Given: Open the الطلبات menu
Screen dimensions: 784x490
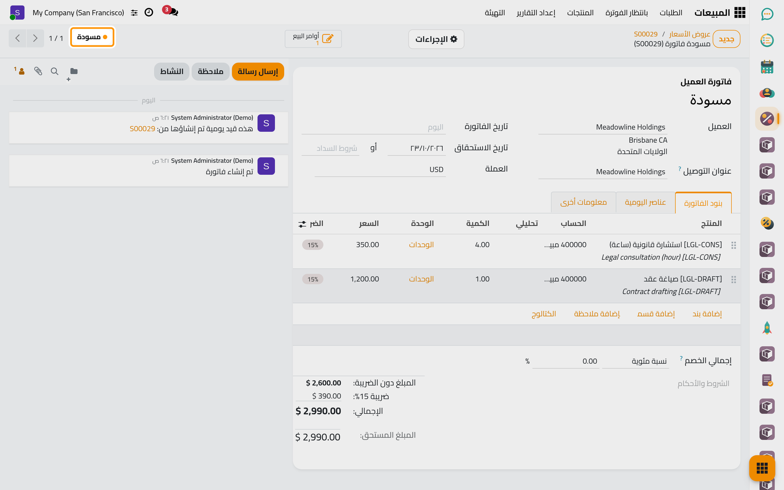Looking at the screenshot, I should click(x=671, y=13).
